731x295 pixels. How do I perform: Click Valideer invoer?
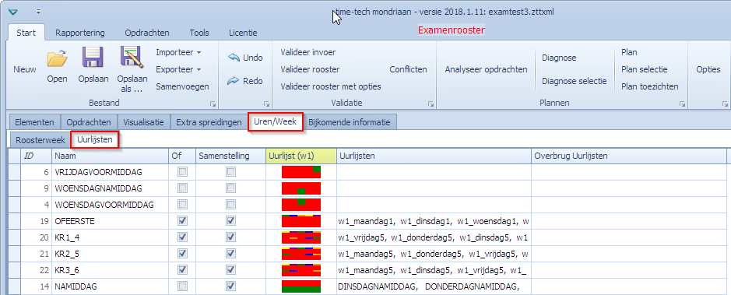[x=308, y=52]
